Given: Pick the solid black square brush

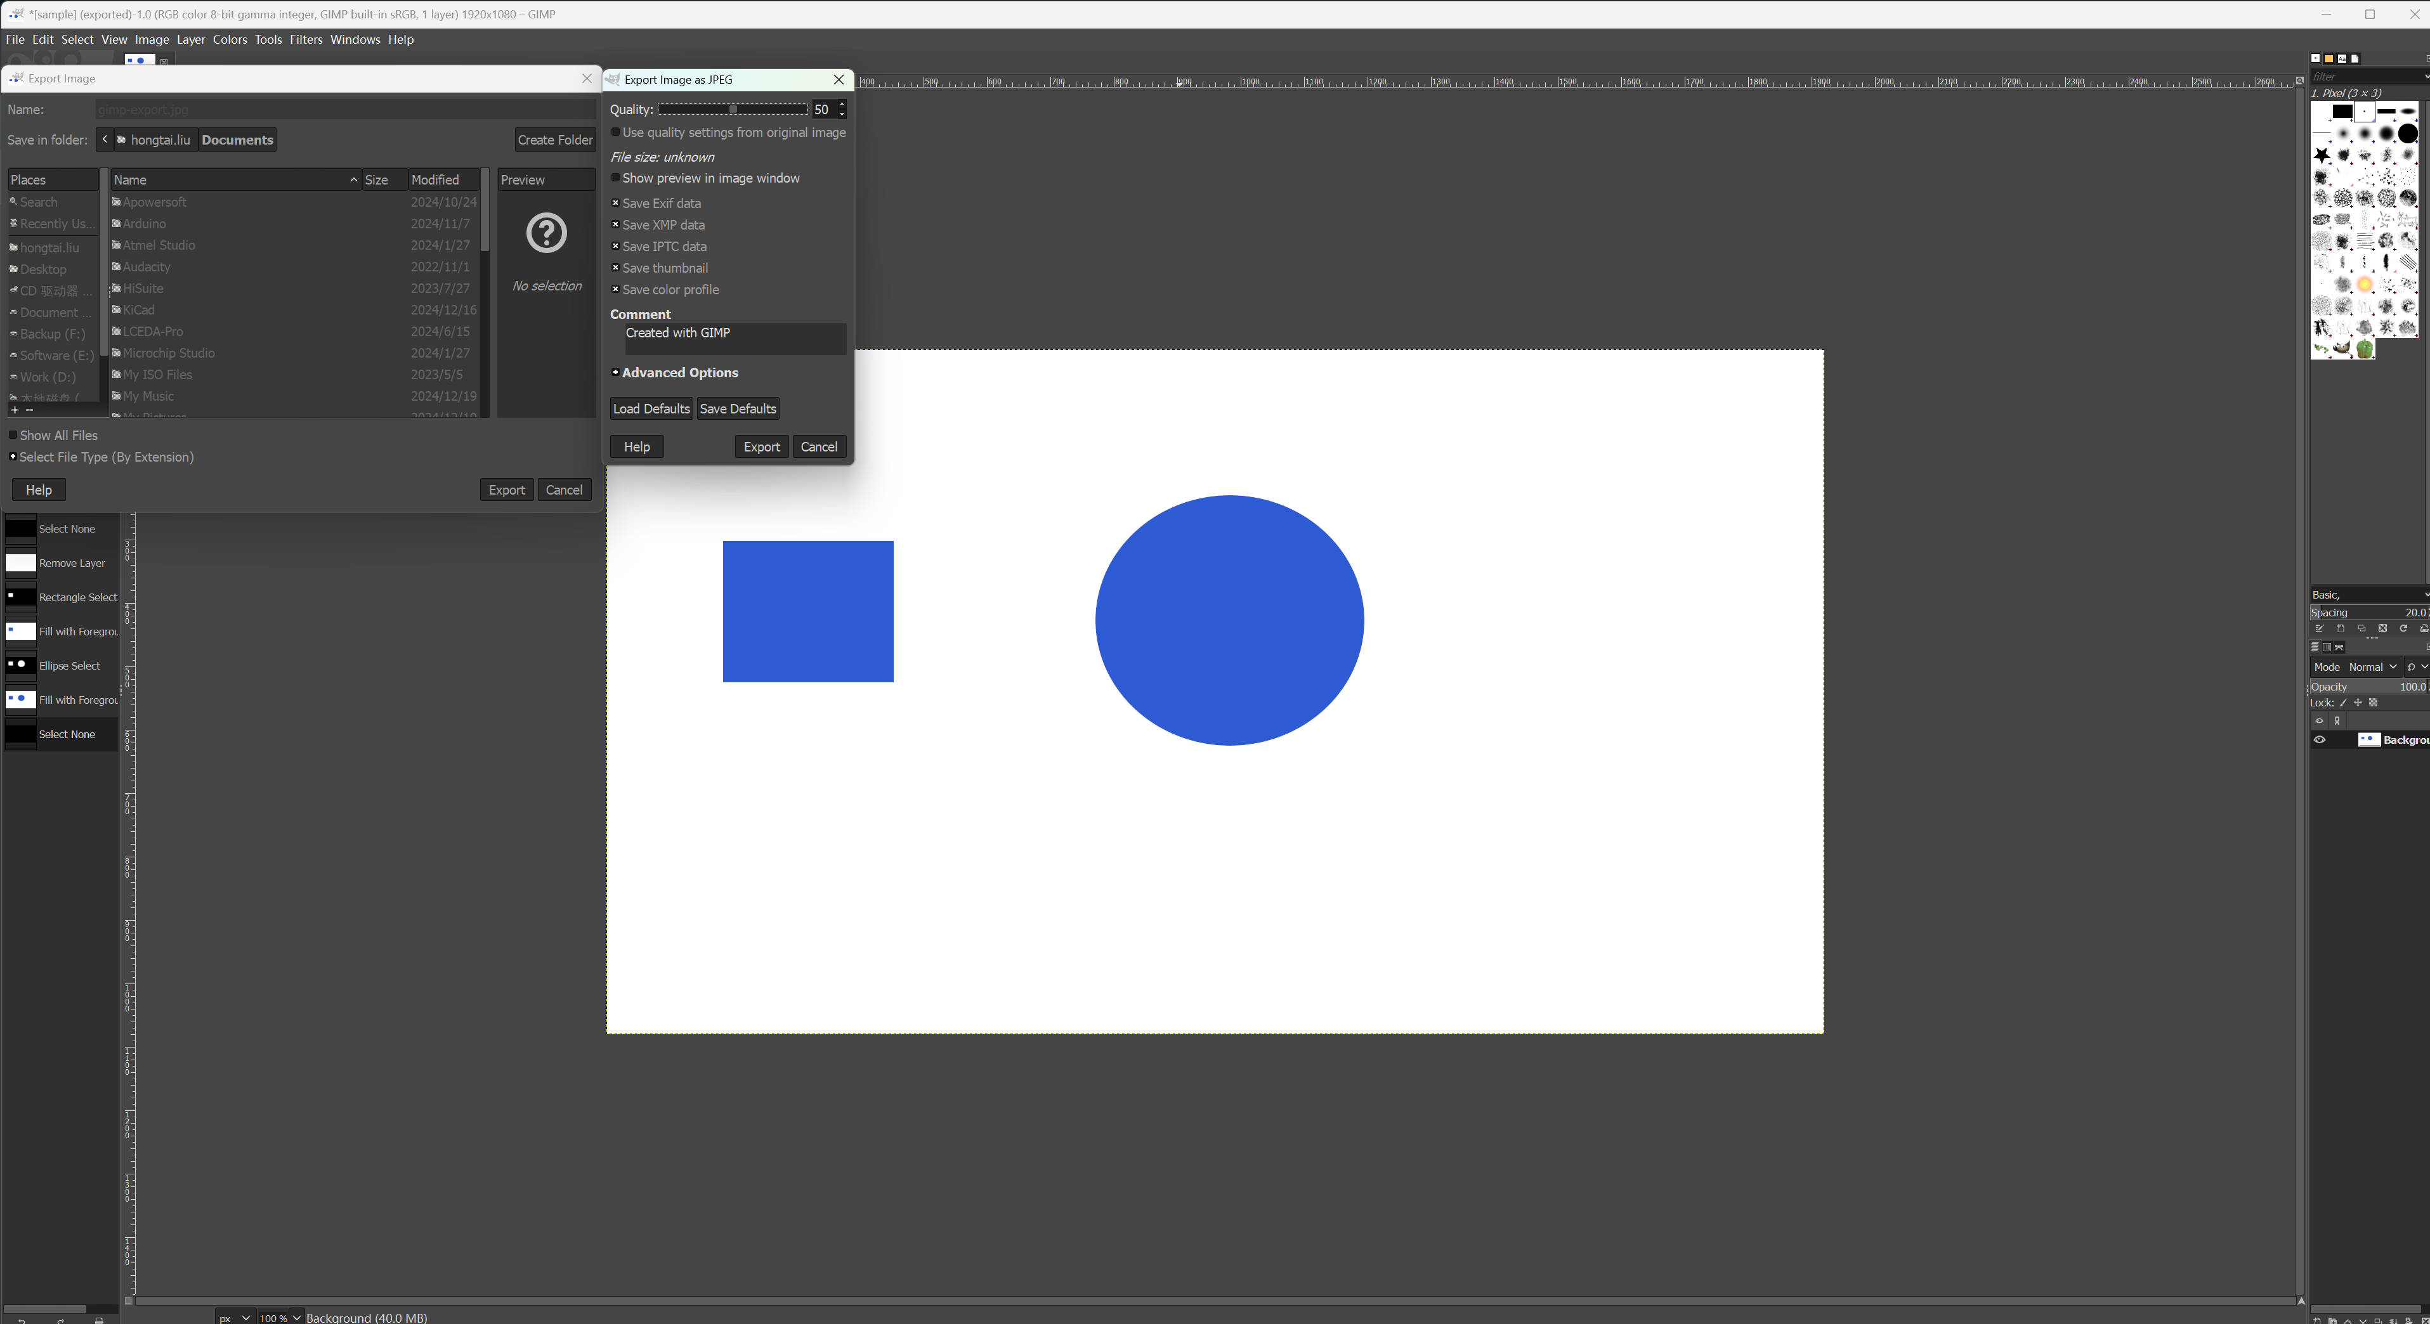Looking at the screenshot, I should click(2342, 111).
